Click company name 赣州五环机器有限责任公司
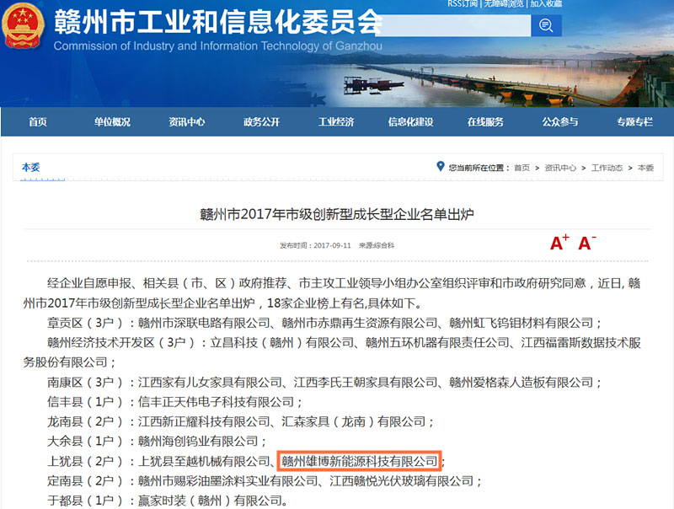Viewport: 674px width, 509px height. [x=437, y=343]
